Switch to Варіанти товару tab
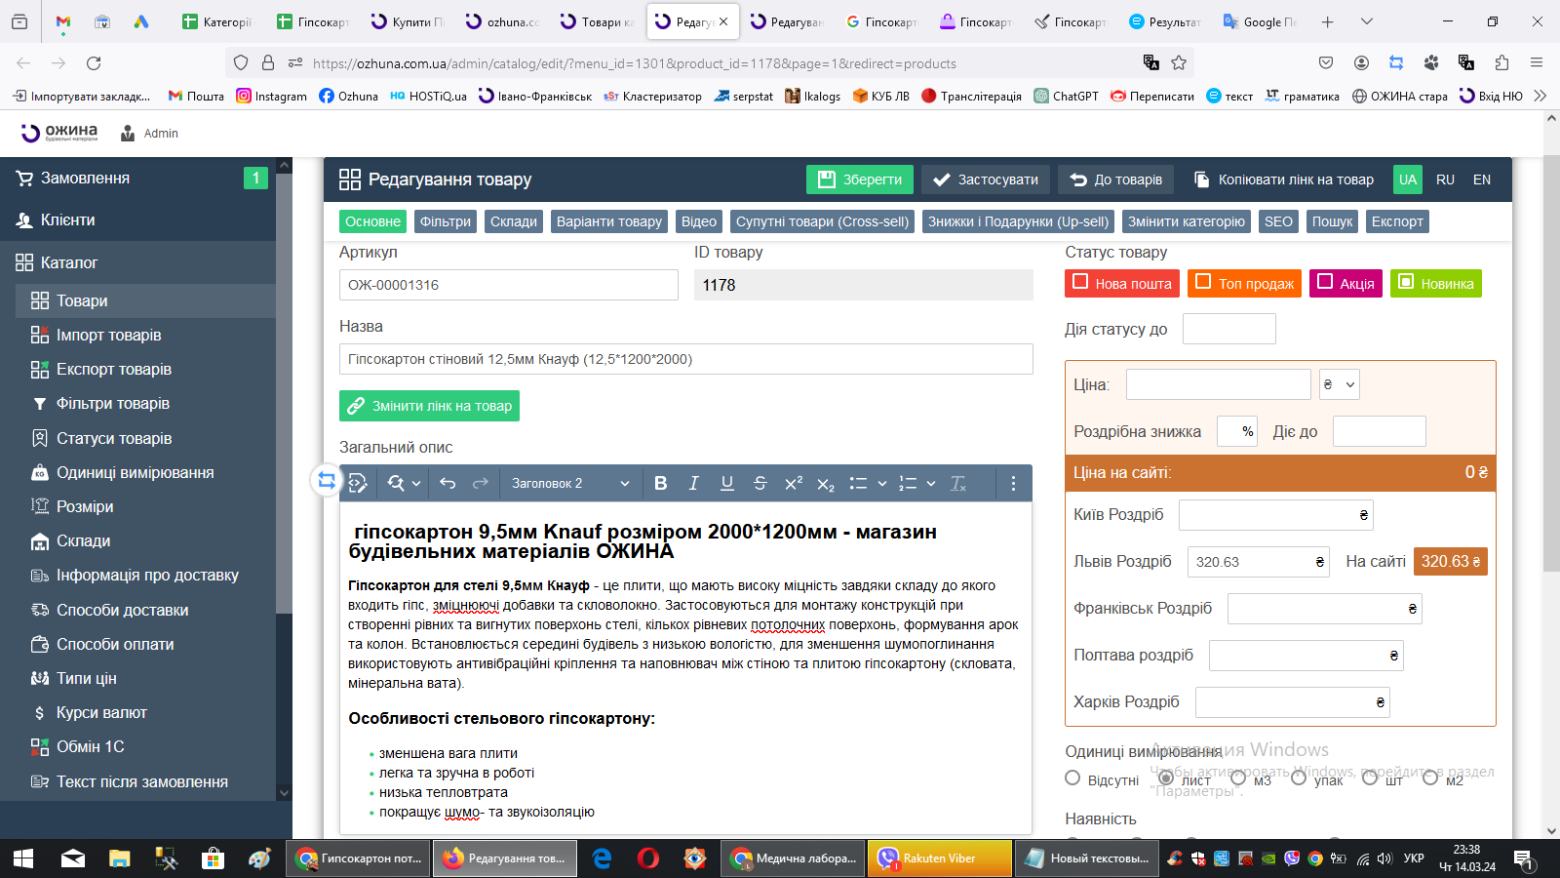Image resolution: width=1560 pixels, height=878 pixels. [609, 221]
